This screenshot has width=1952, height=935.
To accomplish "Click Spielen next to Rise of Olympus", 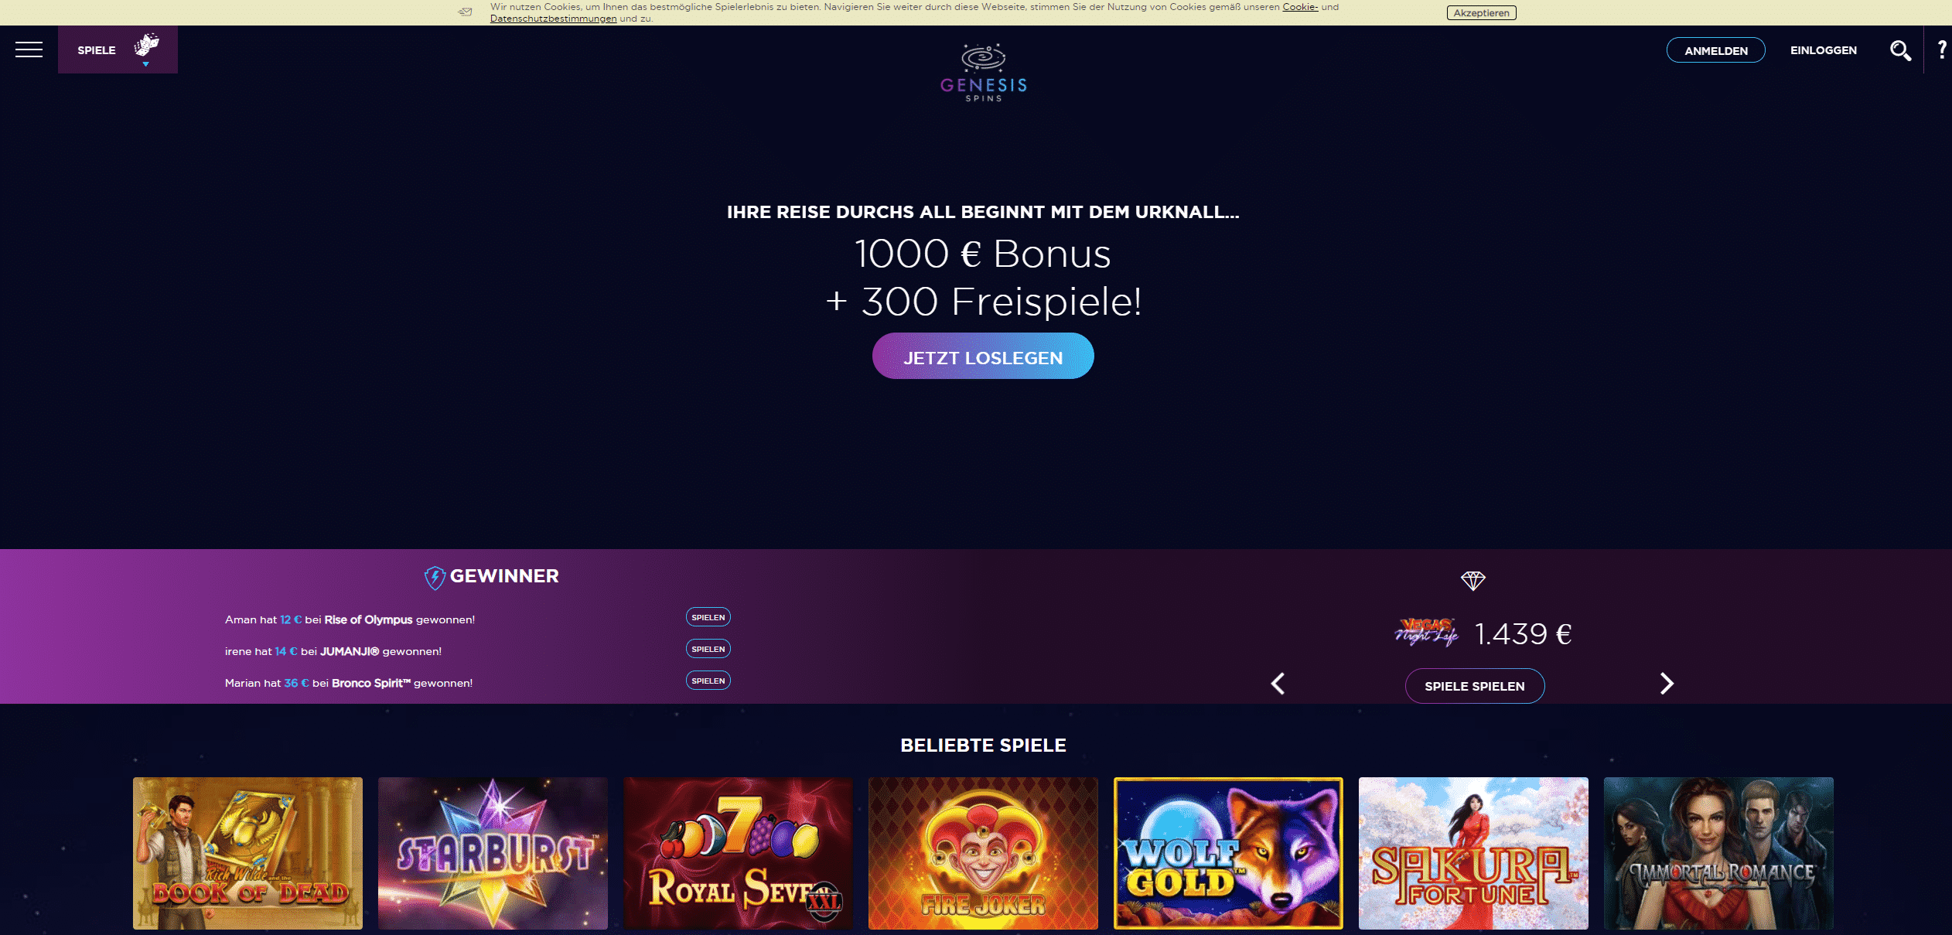I will click(708, 617).
